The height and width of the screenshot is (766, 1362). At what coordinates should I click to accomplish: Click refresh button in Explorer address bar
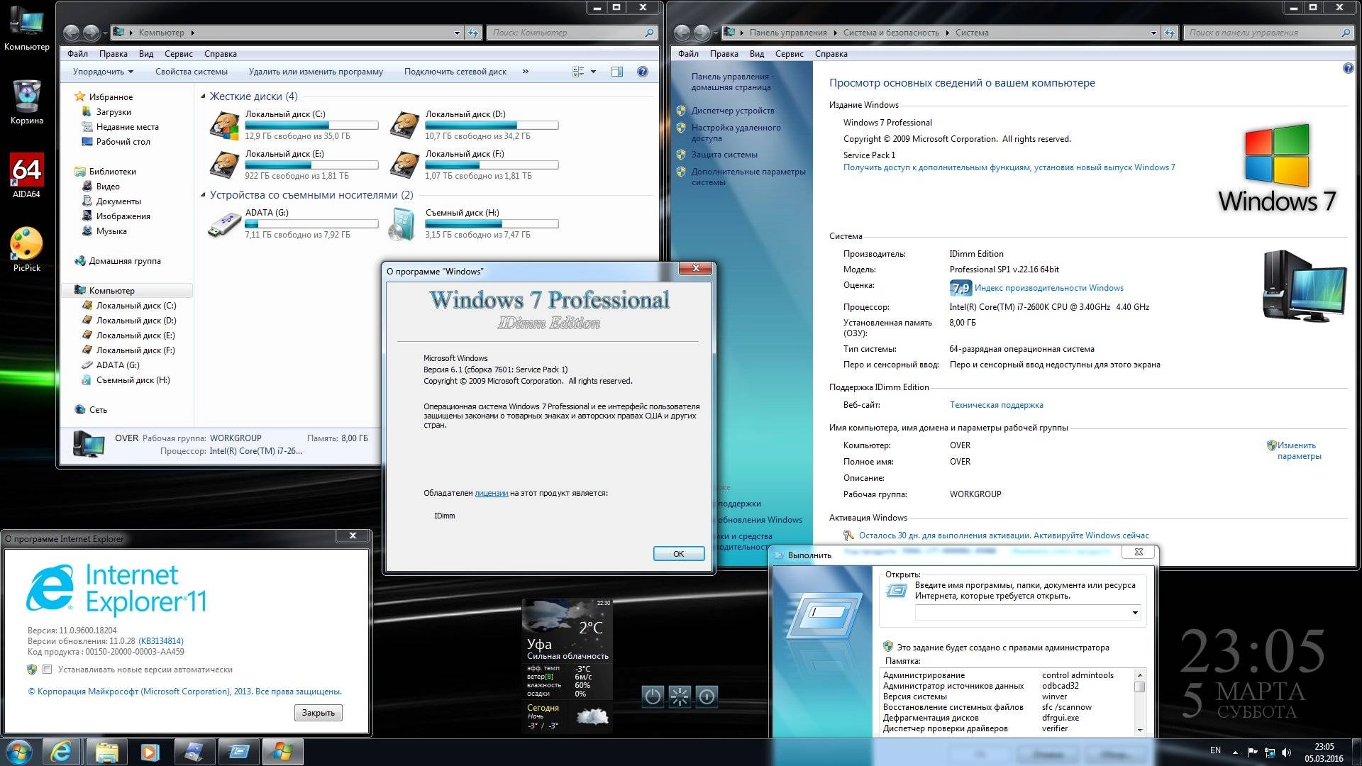pos(473,33)
